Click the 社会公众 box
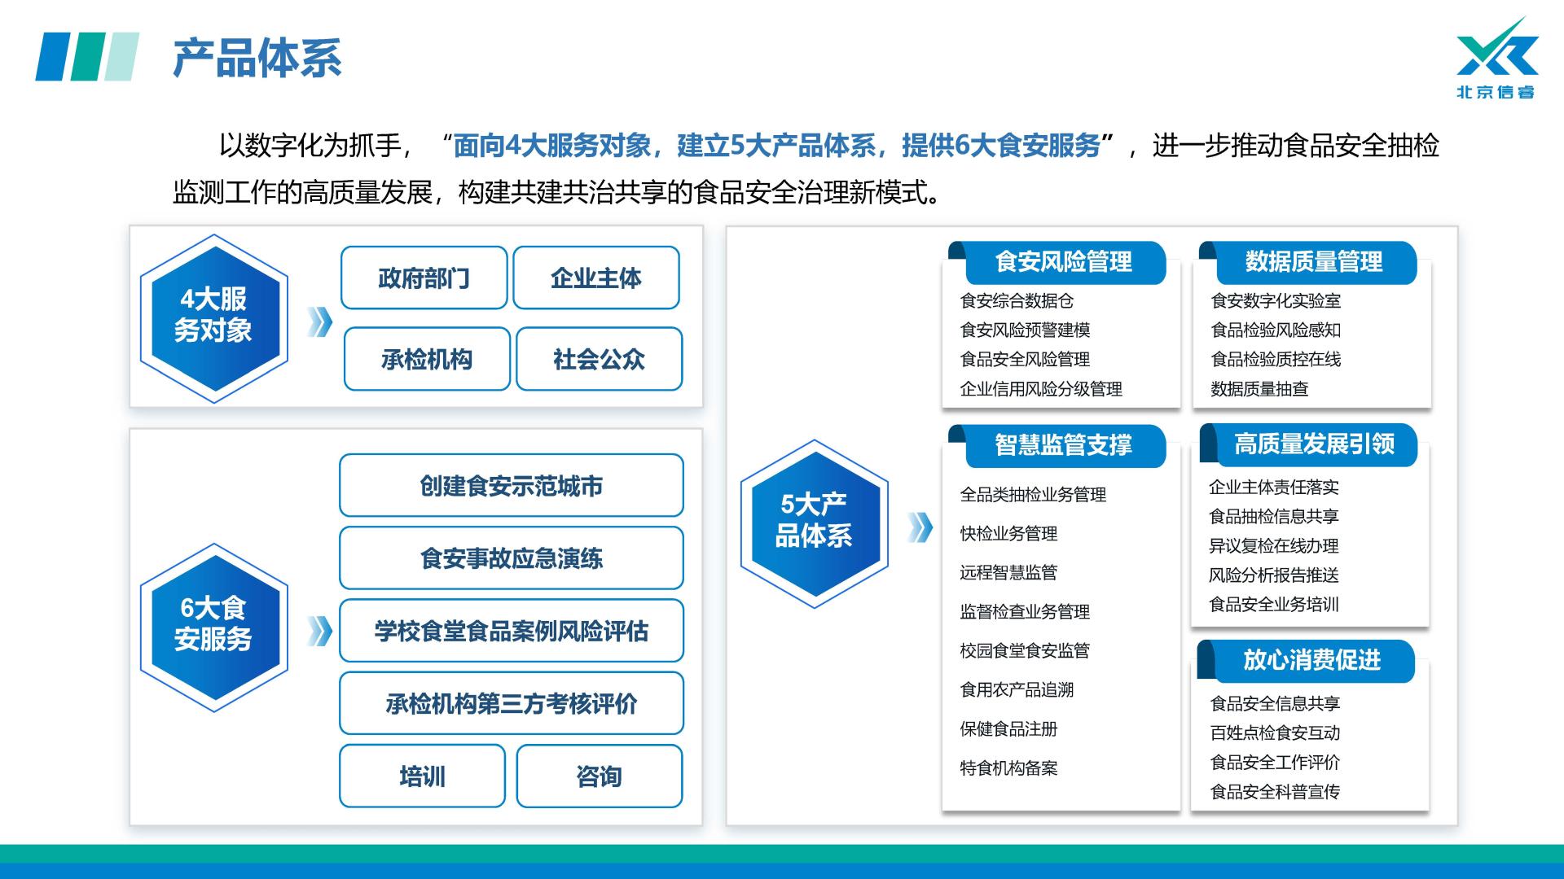This screenshot has width=1564, height=879. tap(599, 359)
